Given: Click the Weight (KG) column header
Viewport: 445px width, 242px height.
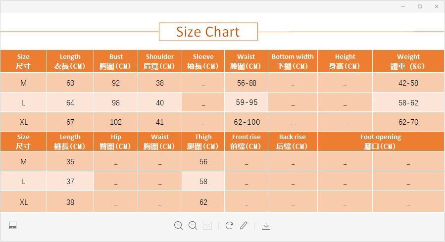Looking at the screenshot, I should tap(408, 61).
